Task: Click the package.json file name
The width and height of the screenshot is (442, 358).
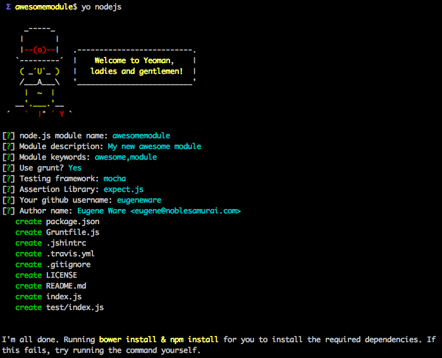Action: tap(73, 222)
